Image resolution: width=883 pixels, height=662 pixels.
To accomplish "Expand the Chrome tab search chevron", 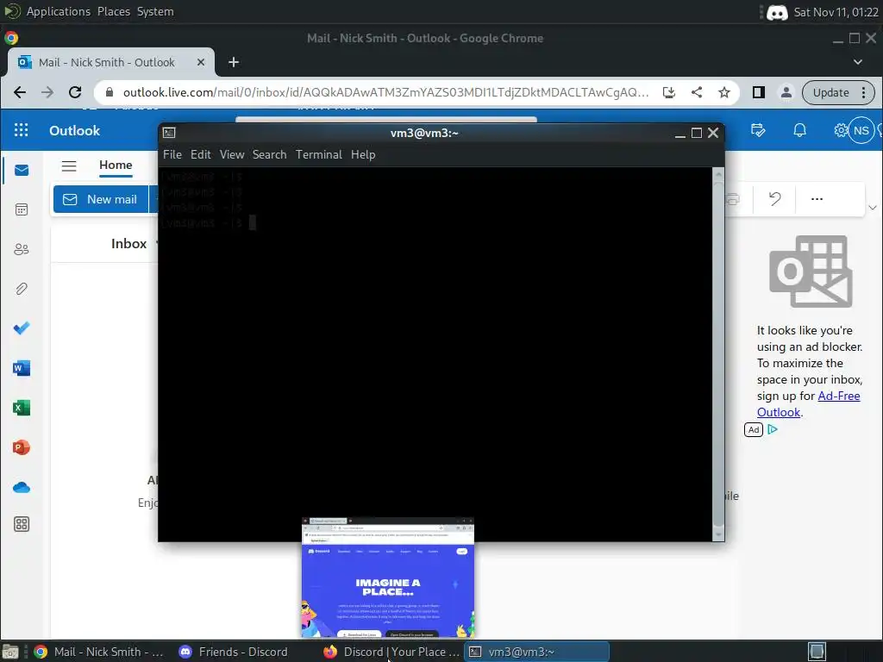I will click(x=858, y=62).
